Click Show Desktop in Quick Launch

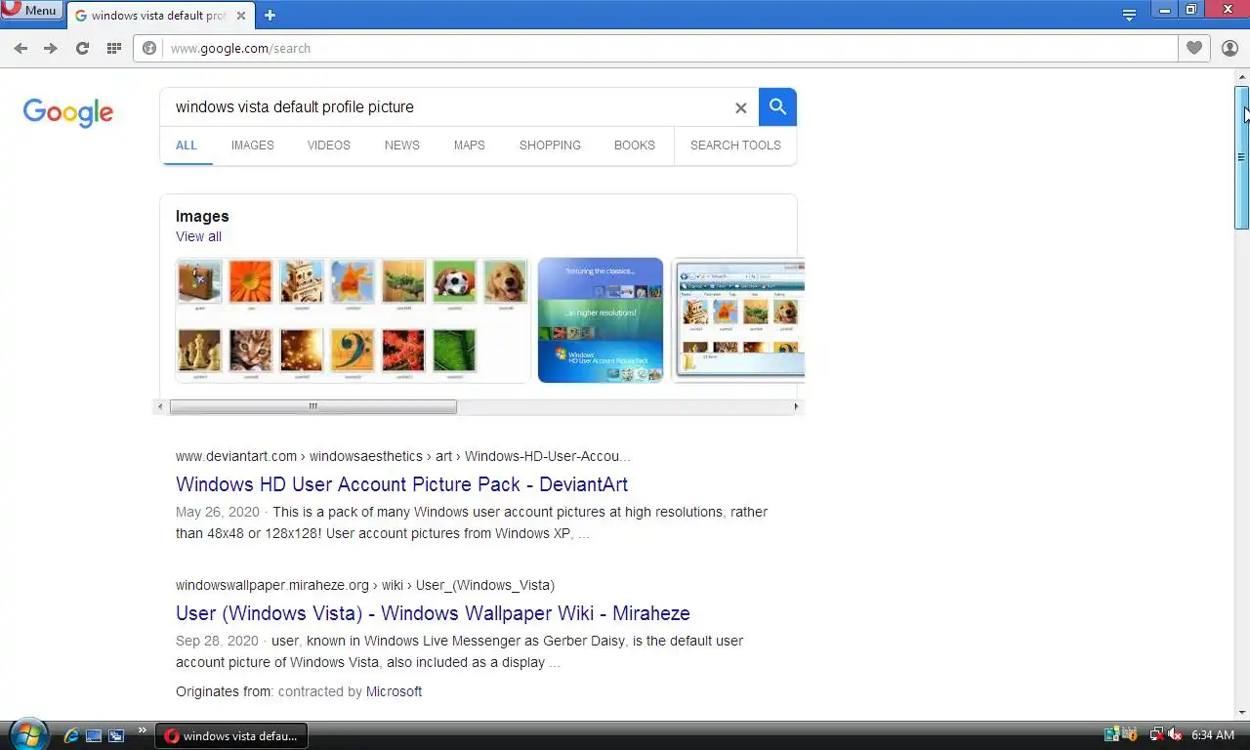94,735
